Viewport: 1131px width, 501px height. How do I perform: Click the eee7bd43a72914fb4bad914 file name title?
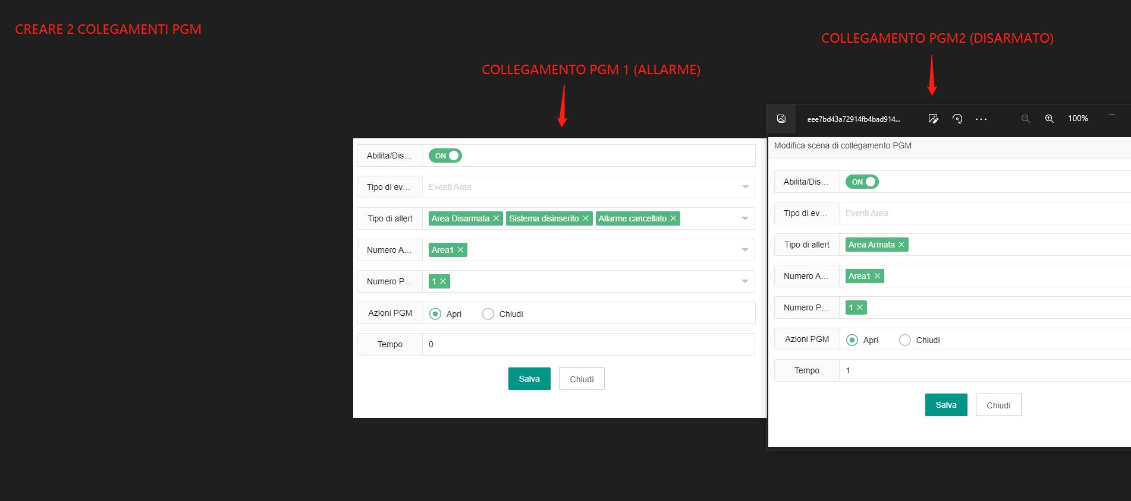(853, 119)
